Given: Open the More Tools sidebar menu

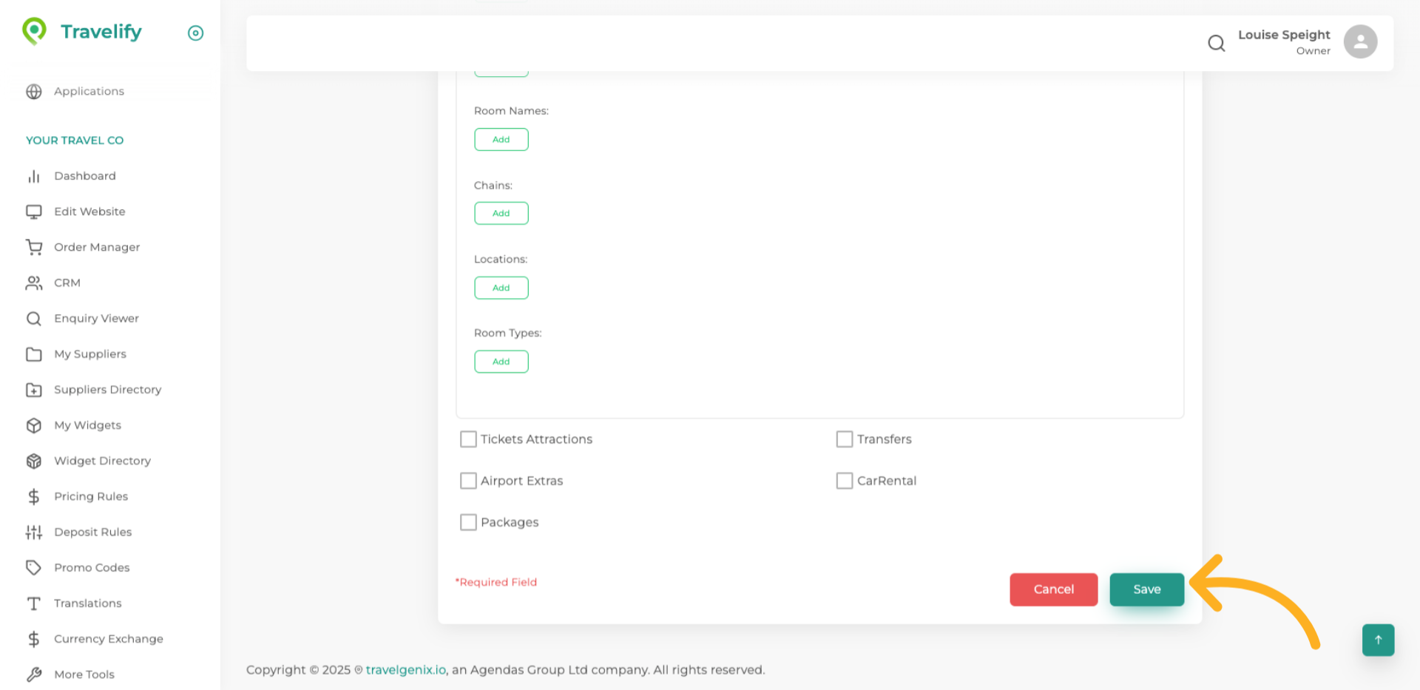Looking at the screenshot, I should point(84,674).
